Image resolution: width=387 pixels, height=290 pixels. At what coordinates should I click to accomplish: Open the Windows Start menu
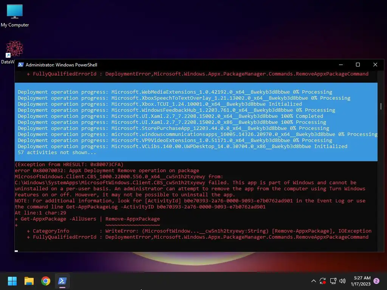pos(12,281)
